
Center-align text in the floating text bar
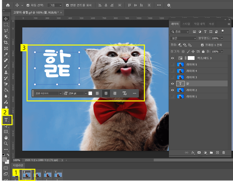106,93
